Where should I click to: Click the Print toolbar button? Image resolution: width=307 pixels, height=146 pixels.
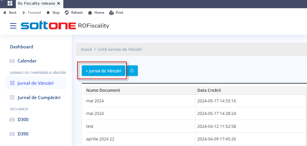116,13
